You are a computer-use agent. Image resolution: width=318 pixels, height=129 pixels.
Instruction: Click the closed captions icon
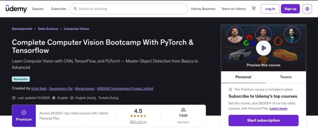tap(72, 98)
